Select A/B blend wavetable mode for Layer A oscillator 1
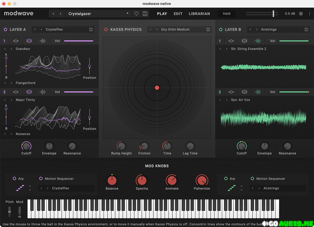Viewport: 314px width, 227px height. [29, 41]
